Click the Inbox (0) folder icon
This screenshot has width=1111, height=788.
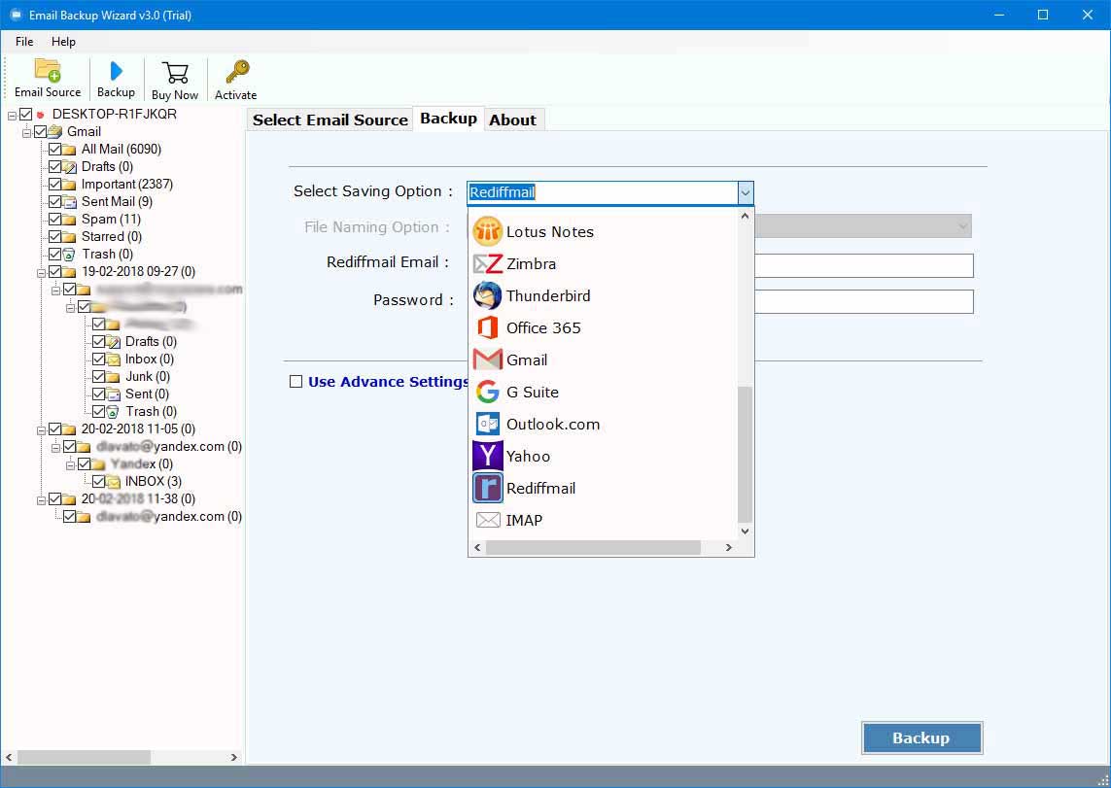[113, 360]
